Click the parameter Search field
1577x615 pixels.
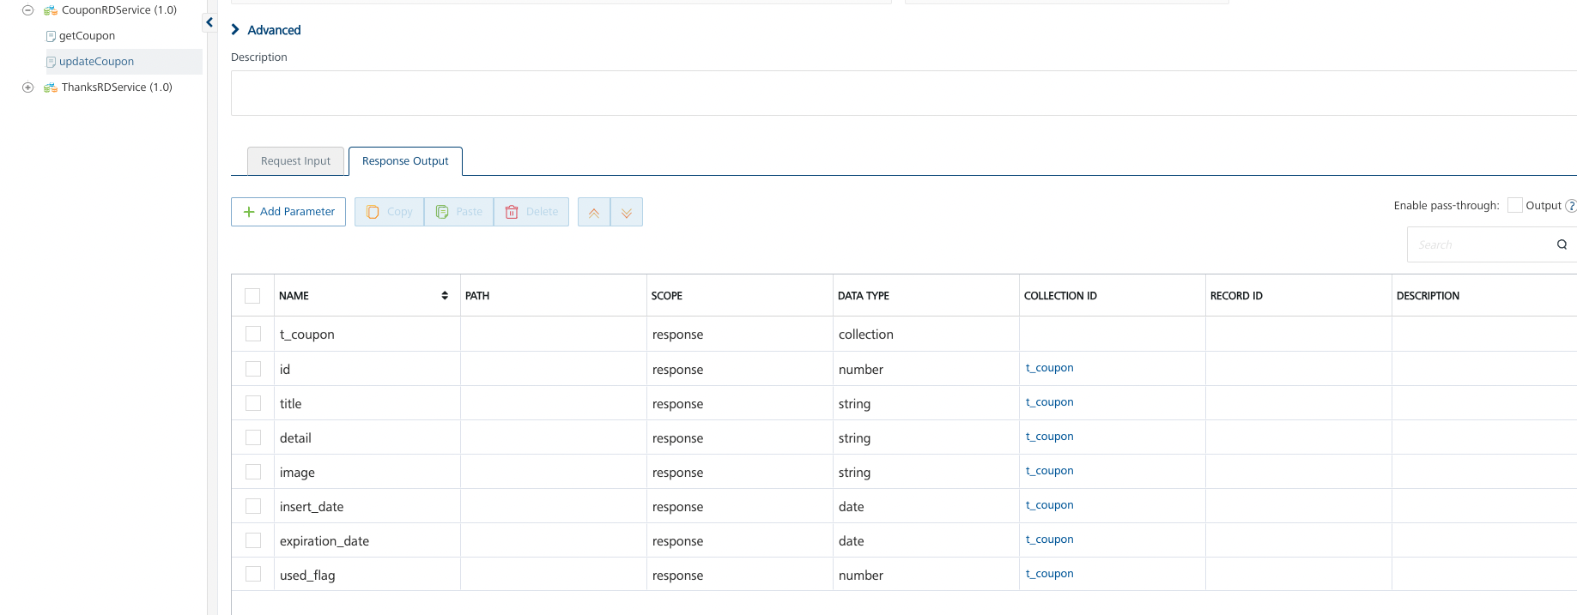point(1481,244)
